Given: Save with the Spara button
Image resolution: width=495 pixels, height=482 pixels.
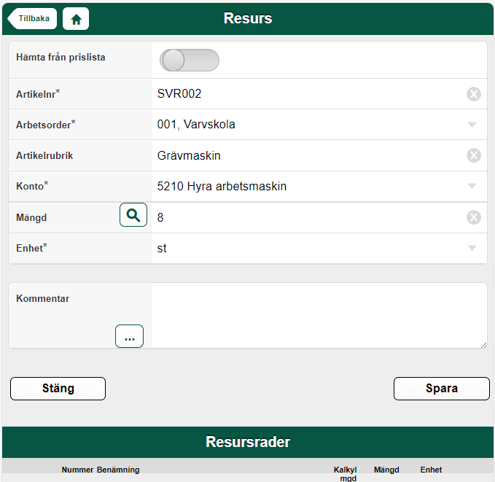Looking at the screenshot, I should tap(442, 389).
